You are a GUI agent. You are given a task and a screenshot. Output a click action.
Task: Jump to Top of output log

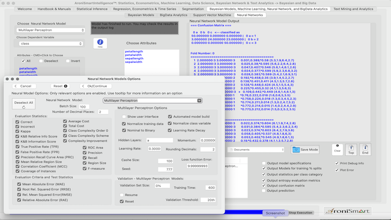(x=351, y=149)
